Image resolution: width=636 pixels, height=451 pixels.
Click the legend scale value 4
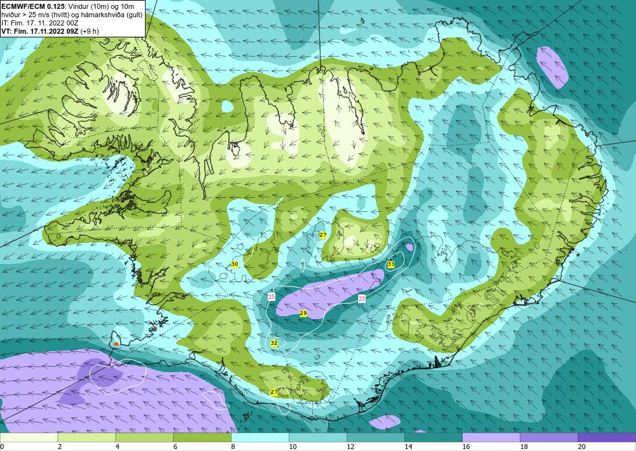click(118, 447)
